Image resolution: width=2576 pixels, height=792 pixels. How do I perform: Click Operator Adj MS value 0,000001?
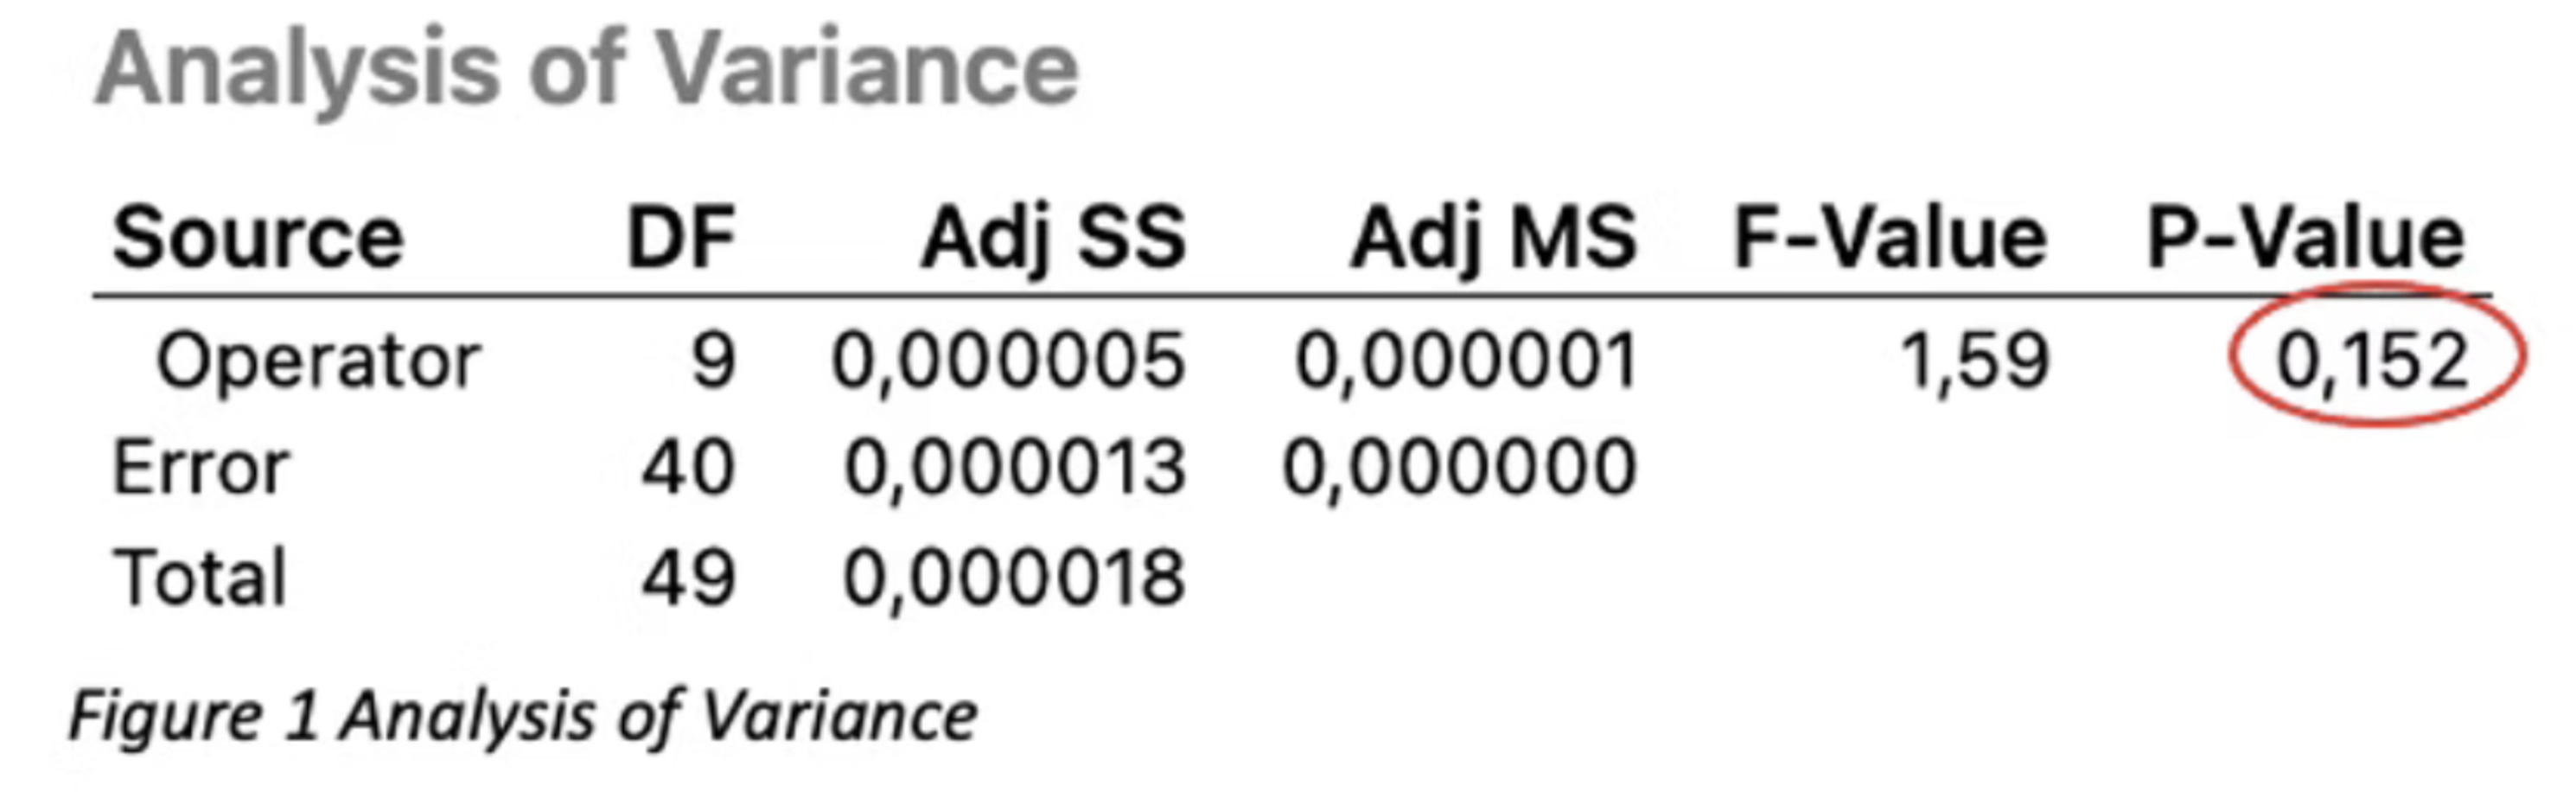(x=1466, y=362)
